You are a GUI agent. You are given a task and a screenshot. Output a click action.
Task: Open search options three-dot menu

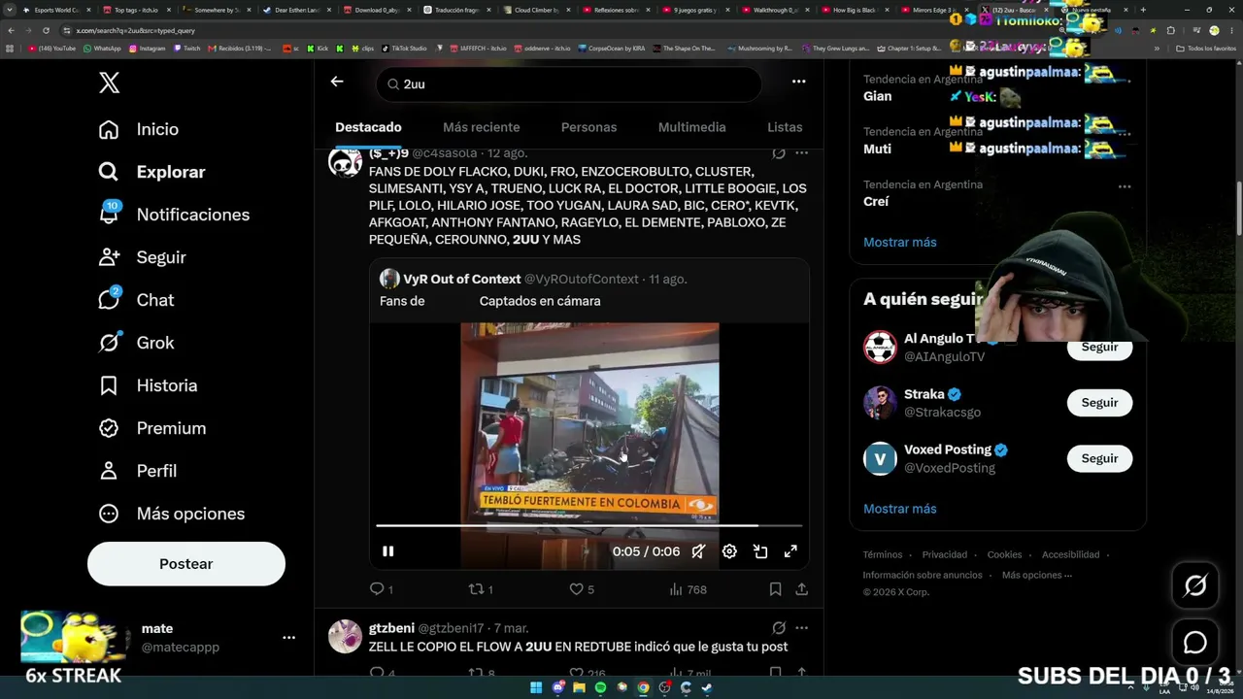(x=799, y=82)
